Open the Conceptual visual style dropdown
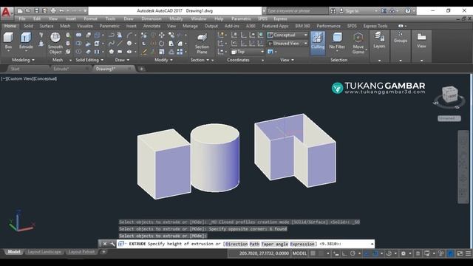473x266 pixels. coord(287,35)
